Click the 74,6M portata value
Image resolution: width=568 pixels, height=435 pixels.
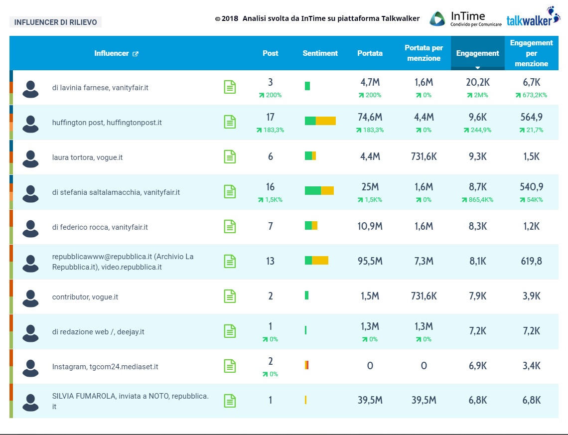click(x=370, y=117)
